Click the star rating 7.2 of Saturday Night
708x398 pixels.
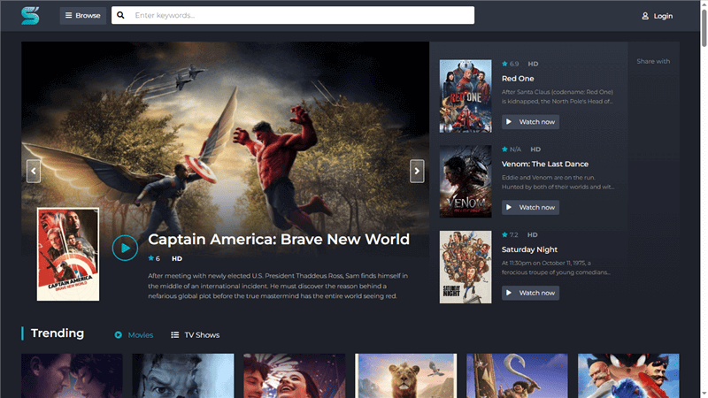(510, 234)
